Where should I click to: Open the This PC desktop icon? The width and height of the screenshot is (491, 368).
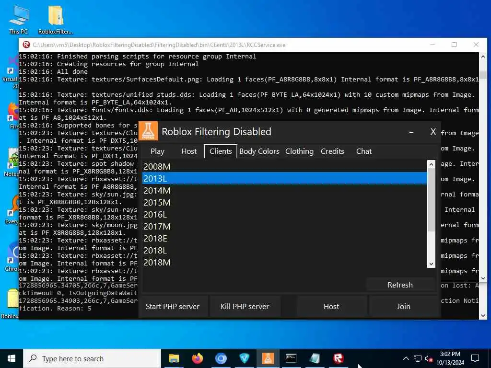pos(19,19)
